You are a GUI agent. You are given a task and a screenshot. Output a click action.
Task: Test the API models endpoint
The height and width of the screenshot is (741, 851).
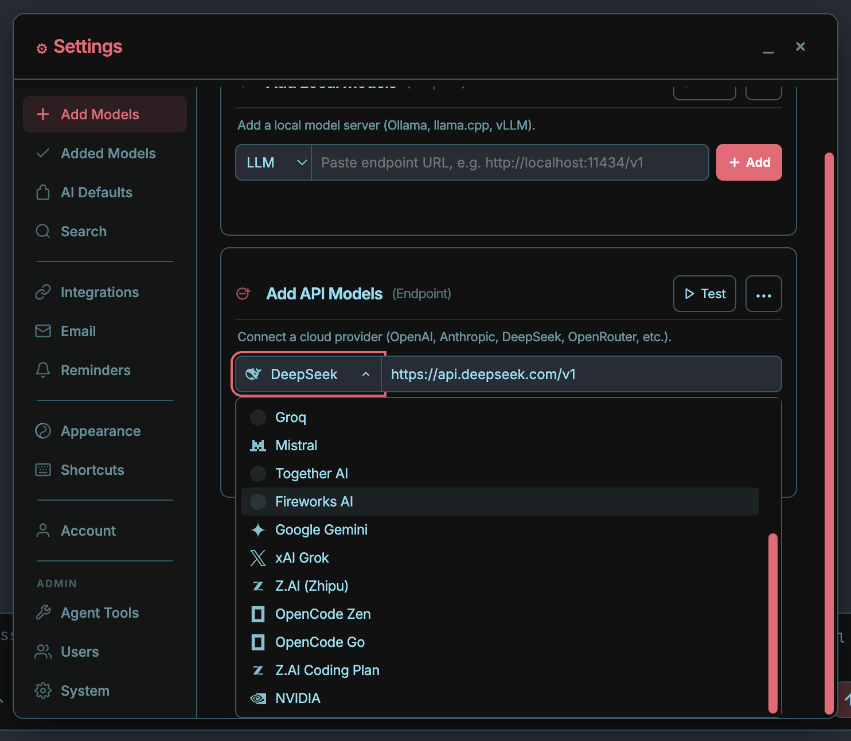705,294
